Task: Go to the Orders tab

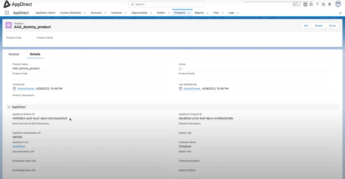Action: pos(161,13)
